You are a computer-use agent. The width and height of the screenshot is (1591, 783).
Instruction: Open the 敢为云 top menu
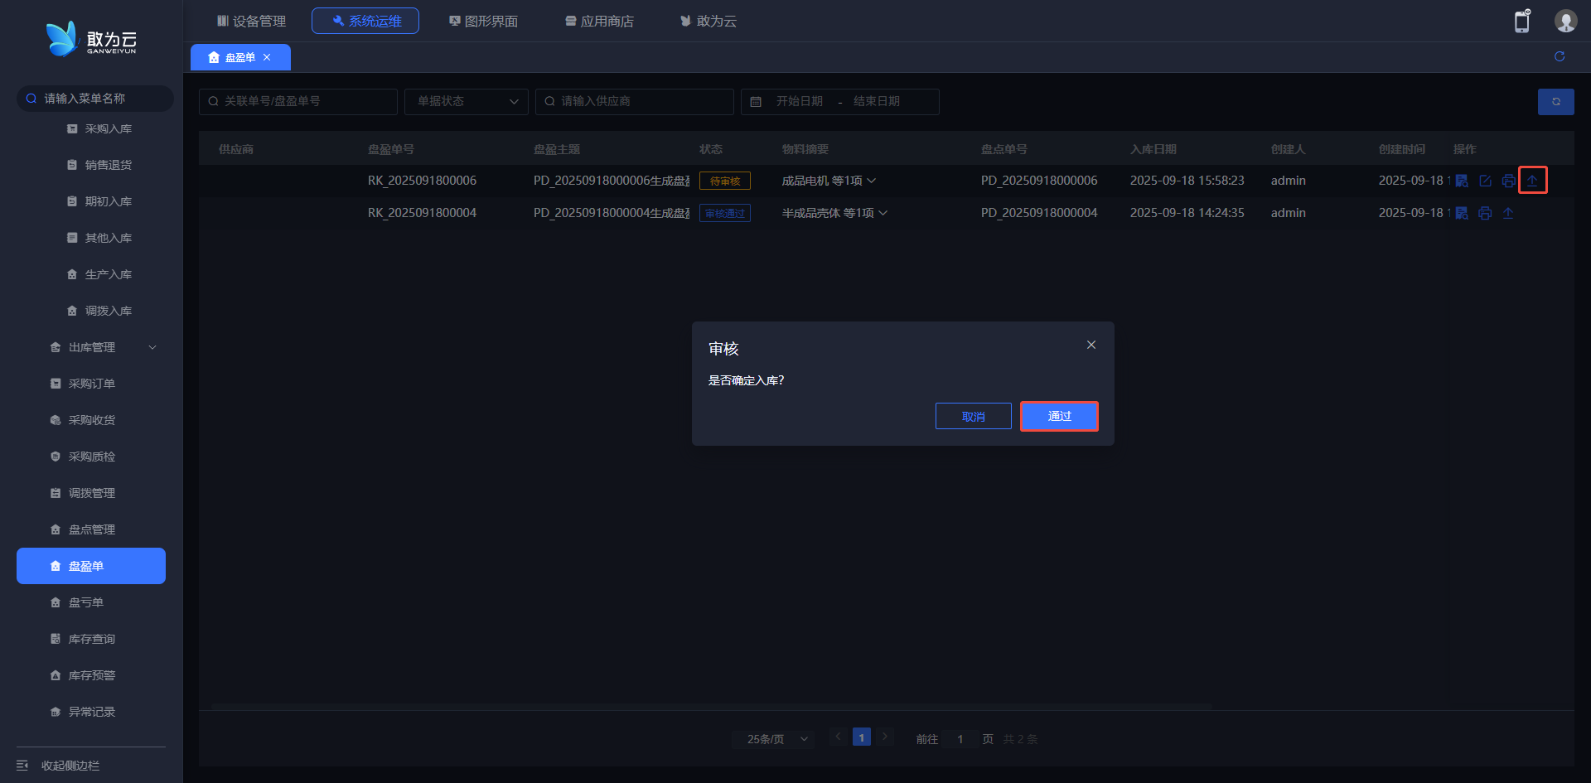[708, 21]
